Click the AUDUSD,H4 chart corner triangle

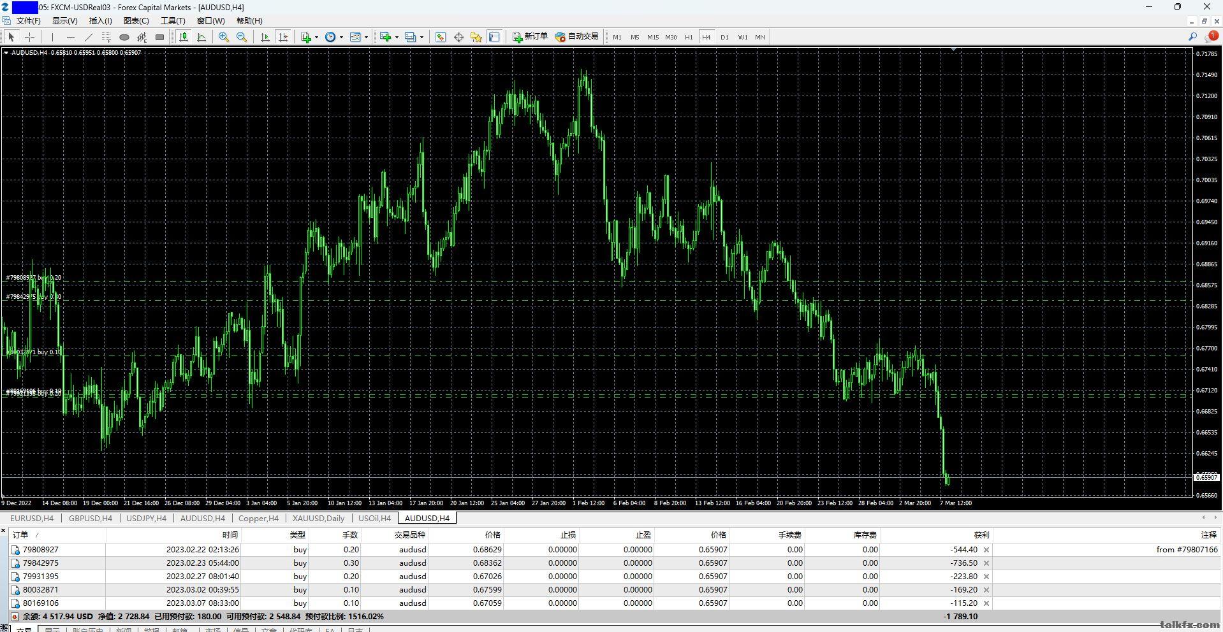6,53
